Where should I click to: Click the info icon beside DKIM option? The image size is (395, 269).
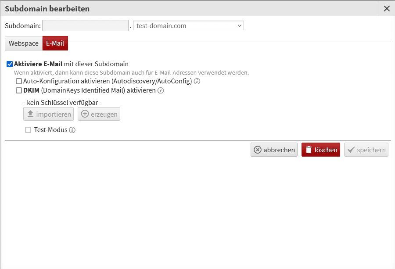coord(160,90)
